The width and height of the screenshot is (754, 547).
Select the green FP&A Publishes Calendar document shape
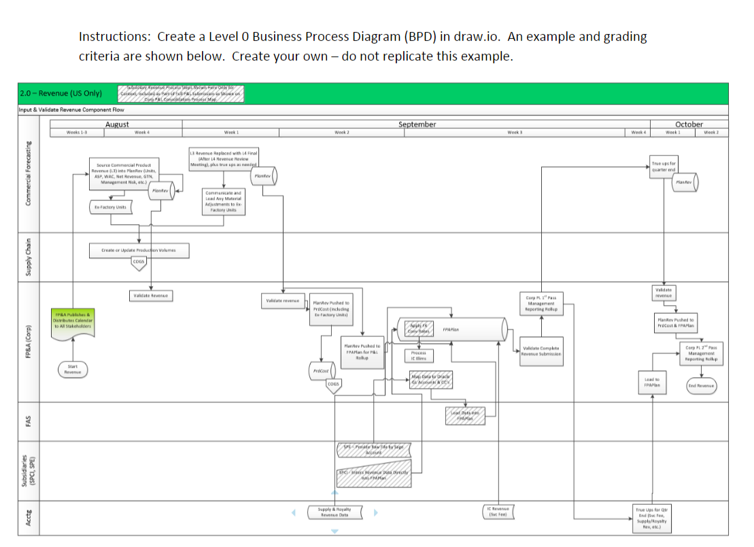coord(72,321)
